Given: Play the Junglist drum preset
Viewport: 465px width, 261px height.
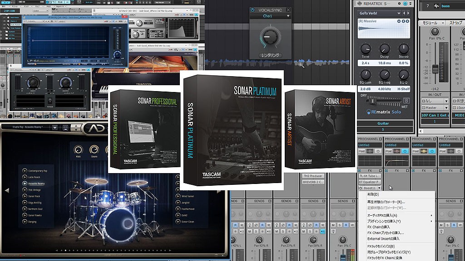Looking at the screenshot, I should pos(178,203).
